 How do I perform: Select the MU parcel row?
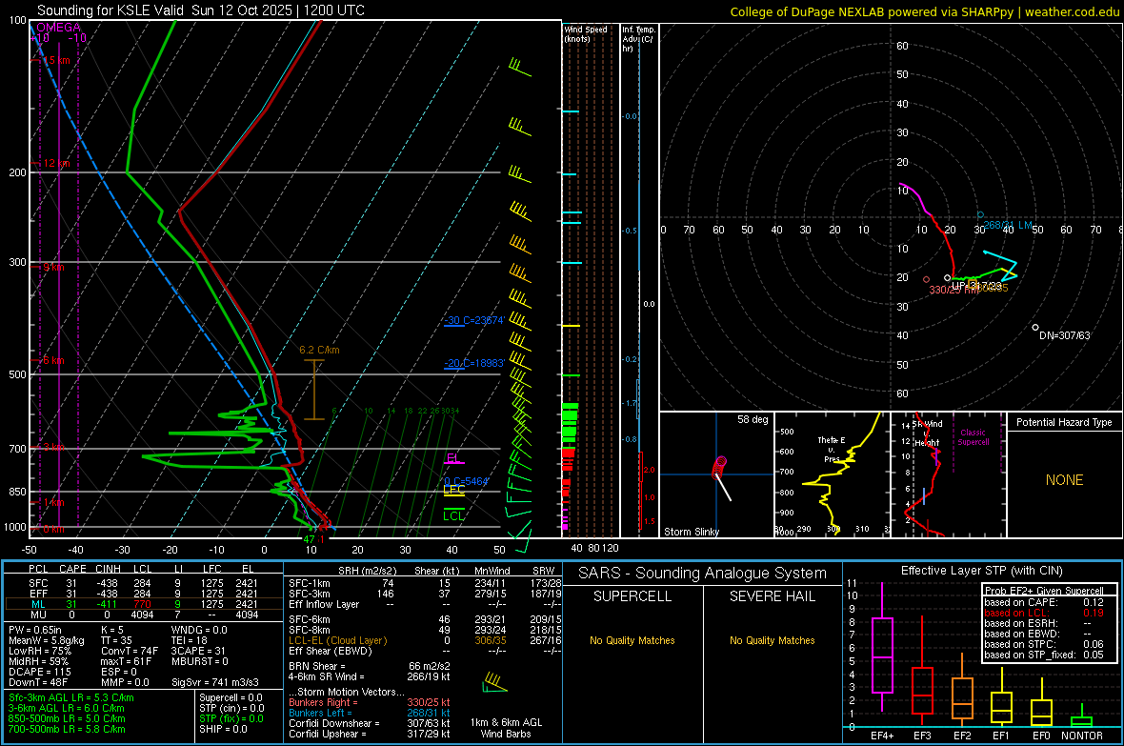(143, 615)
